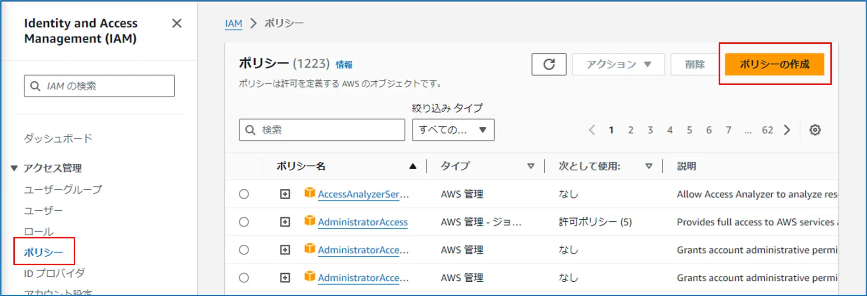The image size is (867, 296).
Task: Collapse the アクセス管理 sidebar section
Action: click(14, 168)
